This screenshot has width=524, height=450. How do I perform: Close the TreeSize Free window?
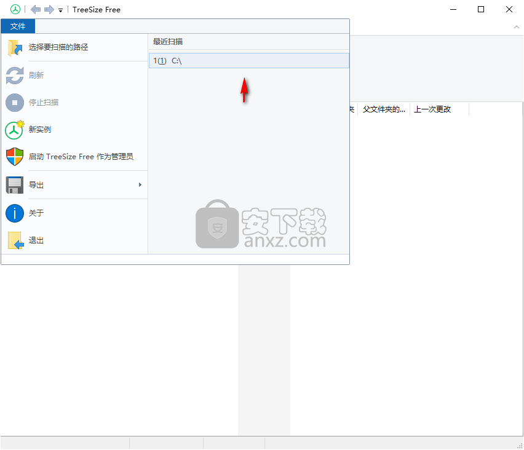509,9
